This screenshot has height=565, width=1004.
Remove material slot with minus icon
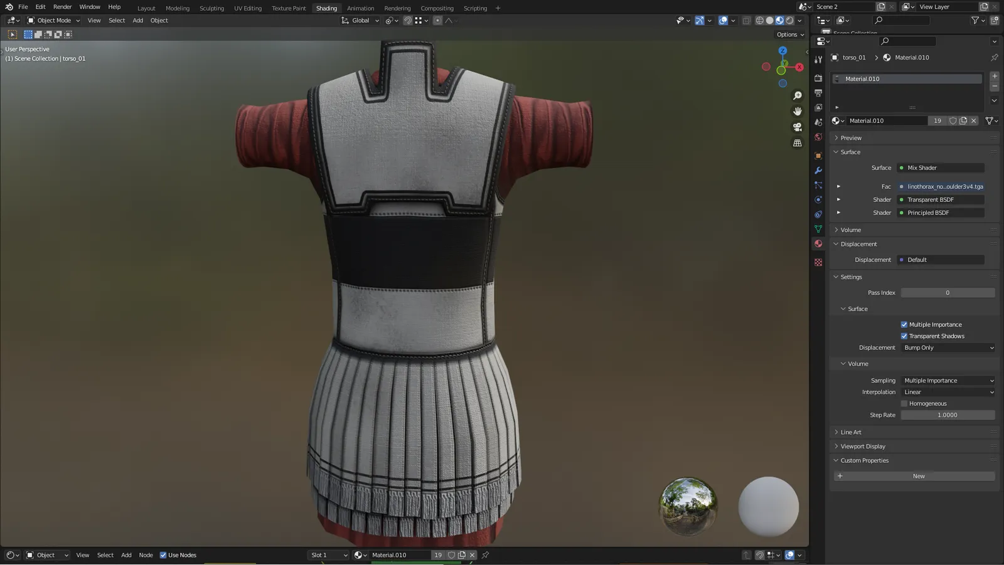995,87
